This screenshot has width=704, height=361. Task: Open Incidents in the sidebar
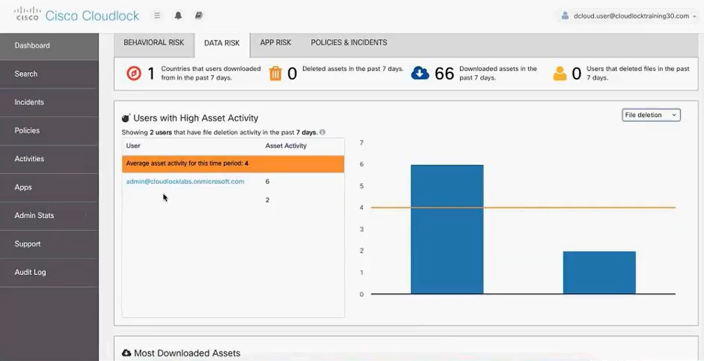(49, 103)
